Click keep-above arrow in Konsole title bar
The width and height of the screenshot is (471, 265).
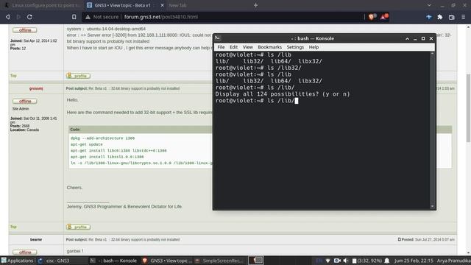pyautogui.click(x=407, y=38)
